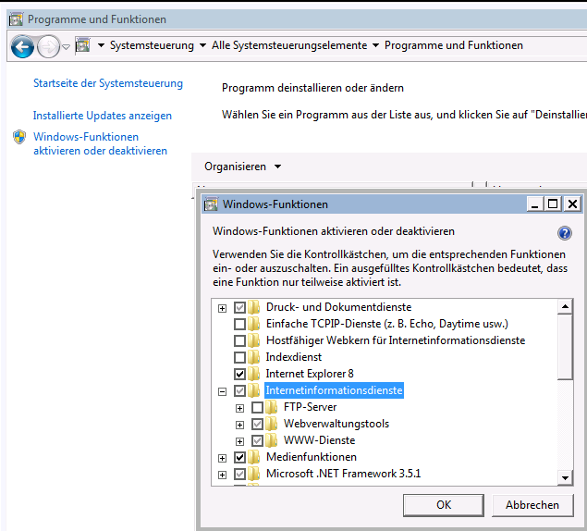The width and height of the screenshot is (587, 531).
Task: Toggle the WWW-Dienste checkbox
Action: tap(257, 440)
